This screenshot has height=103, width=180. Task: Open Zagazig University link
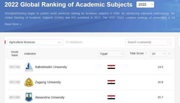pyautogui.click(x=48, y=82)
